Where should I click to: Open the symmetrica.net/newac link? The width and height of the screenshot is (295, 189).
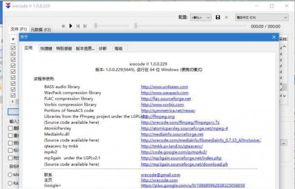click(x=168, y=111)
